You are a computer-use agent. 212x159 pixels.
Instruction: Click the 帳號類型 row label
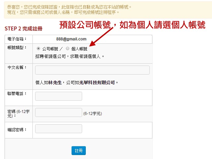coord(17,48)
